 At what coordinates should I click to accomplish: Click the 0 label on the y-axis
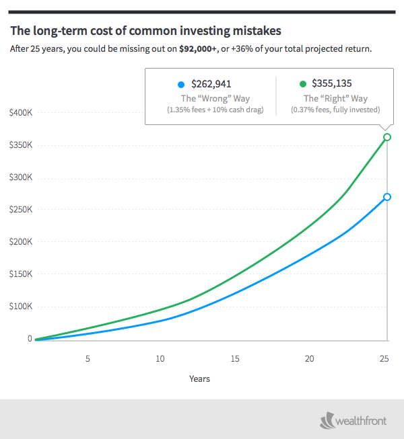click(x=30, y=339)
